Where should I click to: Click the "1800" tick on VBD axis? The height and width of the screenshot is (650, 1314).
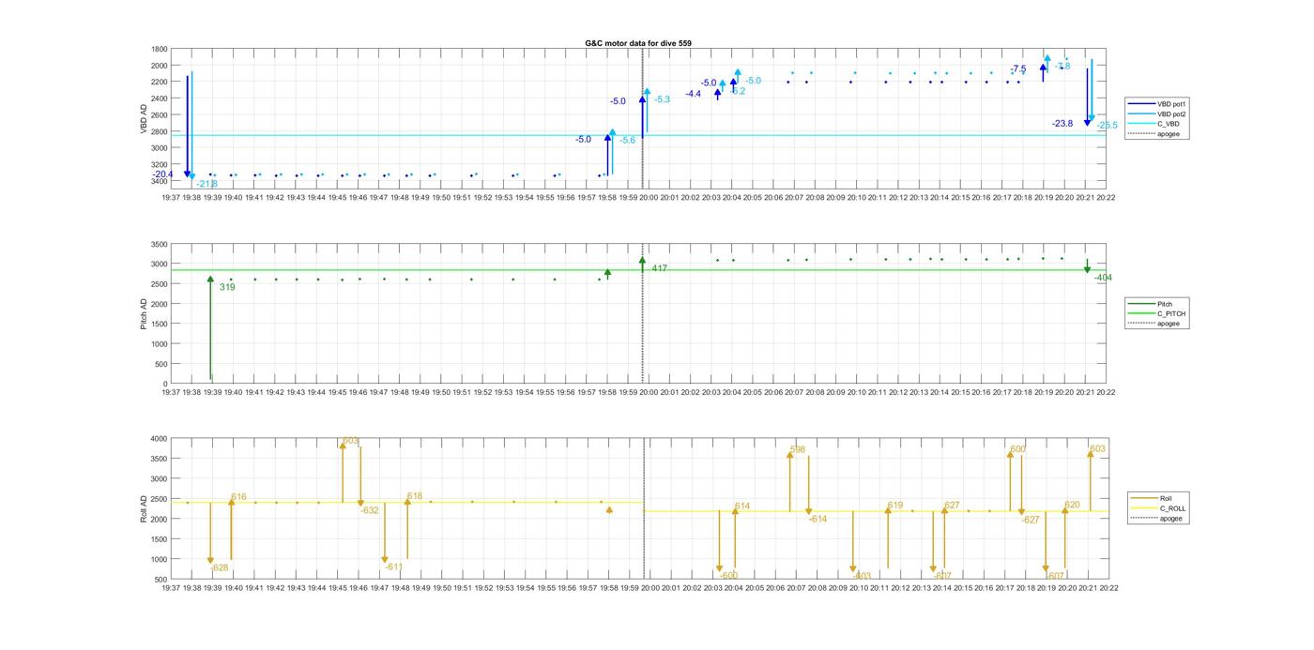click(x=160, y=50)
